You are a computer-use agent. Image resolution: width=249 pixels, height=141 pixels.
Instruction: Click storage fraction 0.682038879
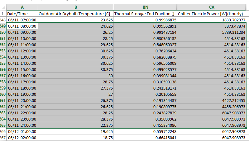[146, 57]
